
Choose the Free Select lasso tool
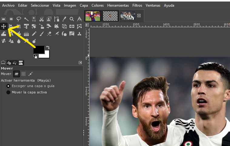tap(19, 19)
